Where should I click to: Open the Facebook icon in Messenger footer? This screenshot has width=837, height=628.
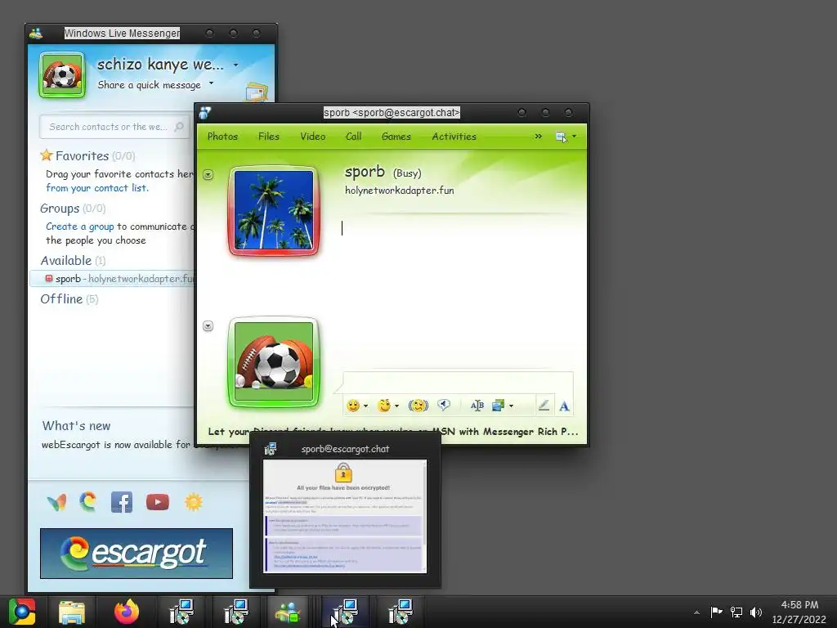(122, 502)
